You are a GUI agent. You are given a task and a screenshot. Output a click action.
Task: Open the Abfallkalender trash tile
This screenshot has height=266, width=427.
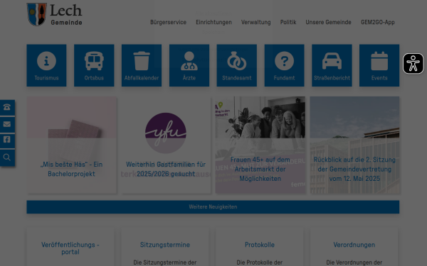(x=142, y=65)
